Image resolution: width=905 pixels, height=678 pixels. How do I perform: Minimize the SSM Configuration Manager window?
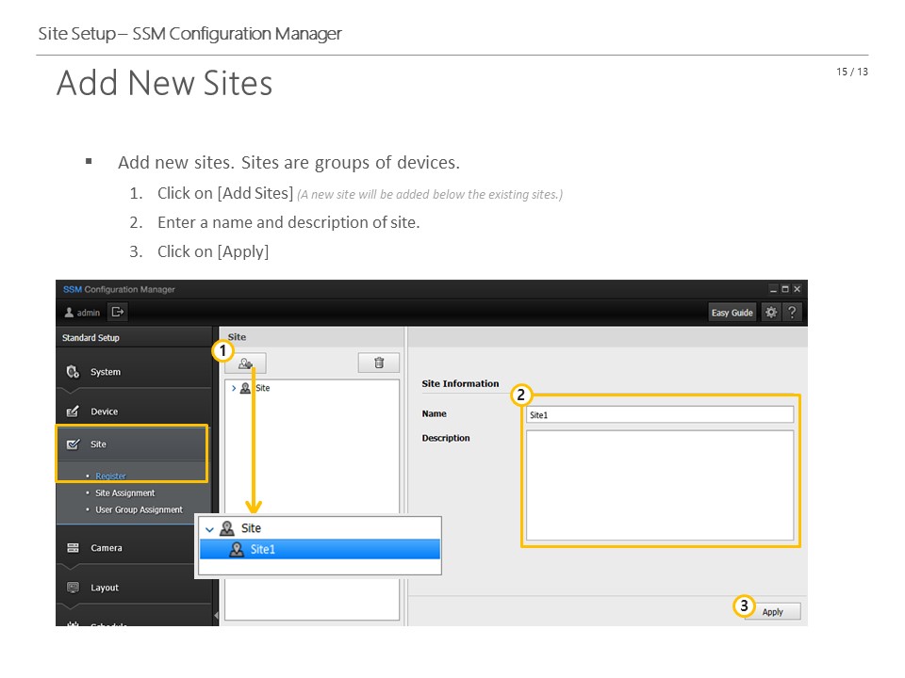pos(773,289)
